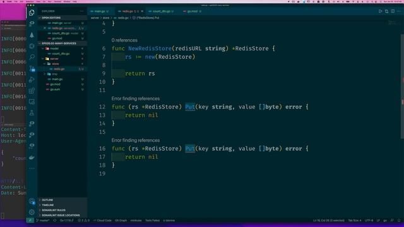Viewport: 404px width, 227px height.
Task: Click Error finding references above line 12
Action: (x=136, y=98)
